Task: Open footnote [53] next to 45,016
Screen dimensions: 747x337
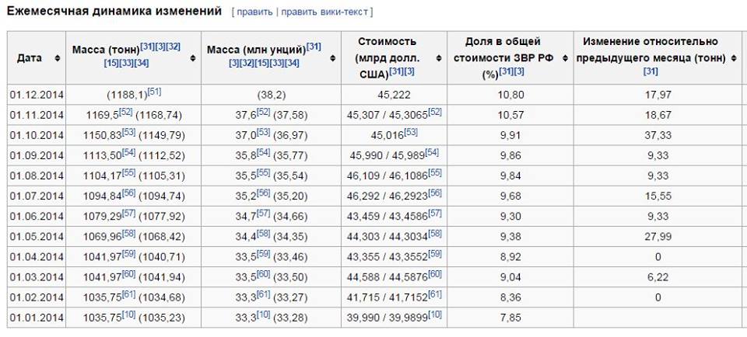Action: (x=411, y=132)
